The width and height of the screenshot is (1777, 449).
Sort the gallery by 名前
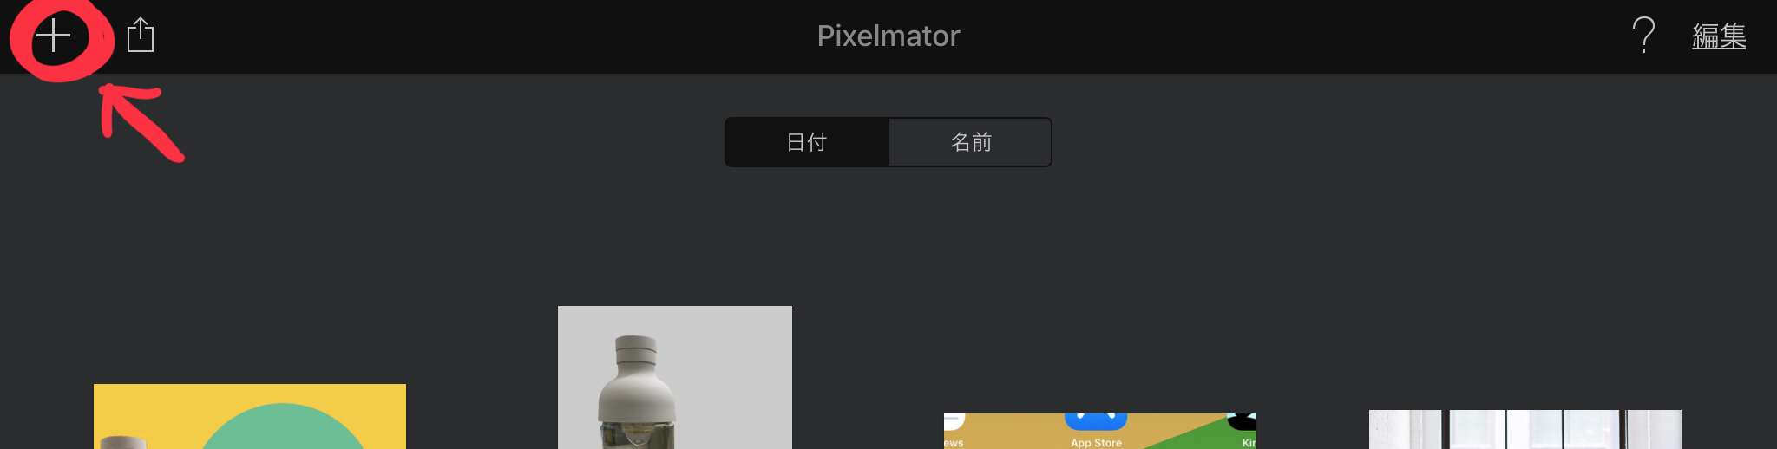point(970,142)
